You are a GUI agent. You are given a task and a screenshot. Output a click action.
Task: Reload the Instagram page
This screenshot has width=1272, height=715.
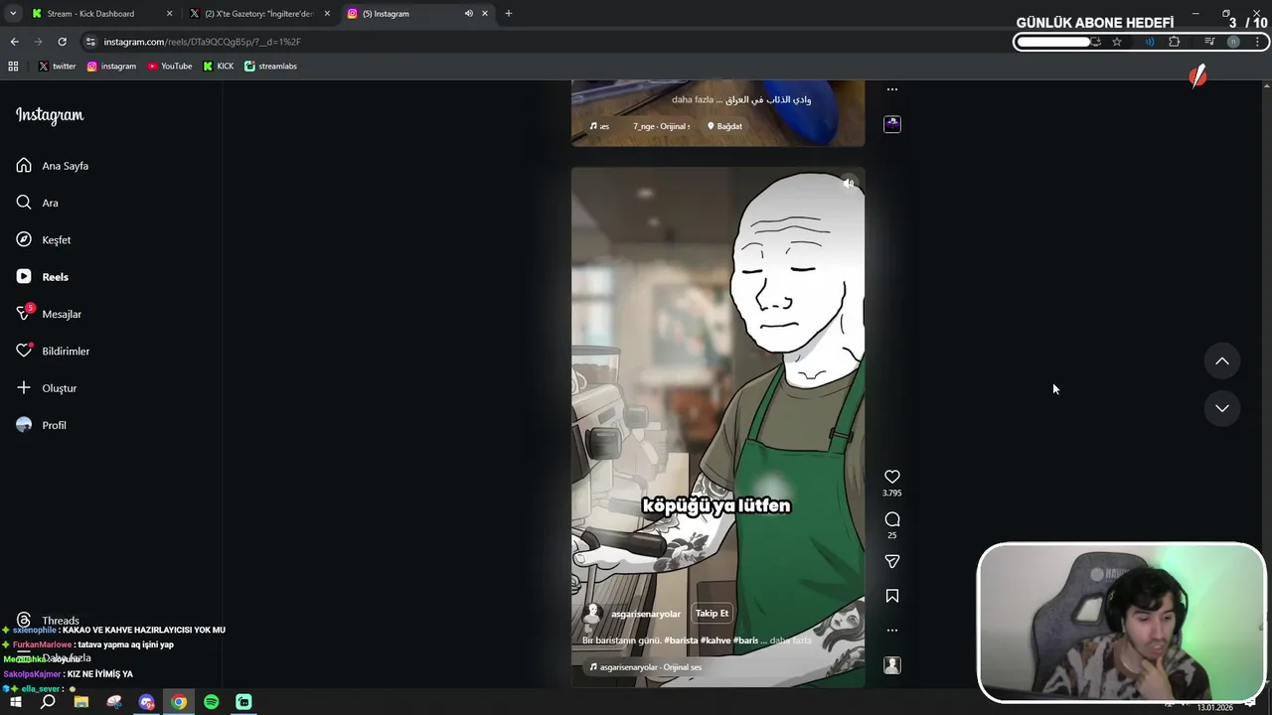click(x=62, y=42)
